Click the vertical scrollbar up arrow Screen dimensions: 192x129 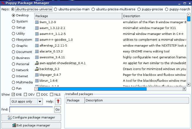[189, 15]
